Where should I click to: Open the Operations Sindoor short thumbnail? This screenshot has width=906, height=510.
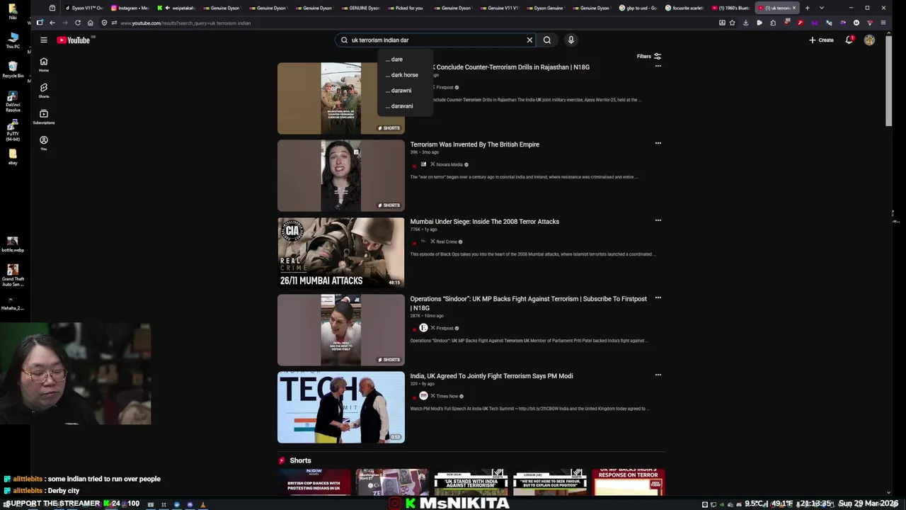coord(341,330)
